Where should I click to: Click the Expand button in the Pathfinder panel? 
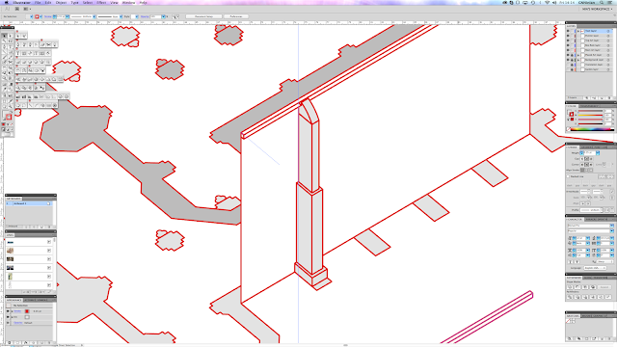click(x=604, y=287)
